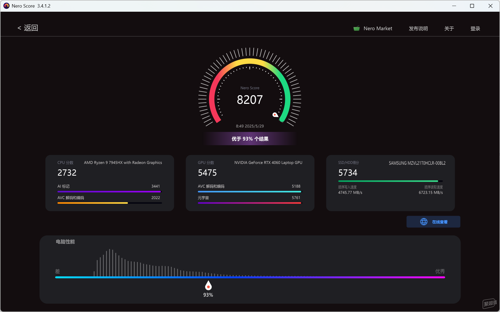Click AMD Ryzen 9 7945HX processor name
500x312 pixels.
coord(123,163)
